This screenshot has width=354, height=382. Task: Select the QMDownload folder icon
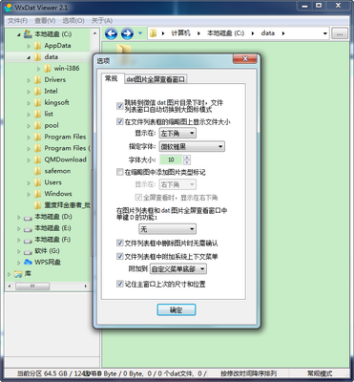coord(38,159)
